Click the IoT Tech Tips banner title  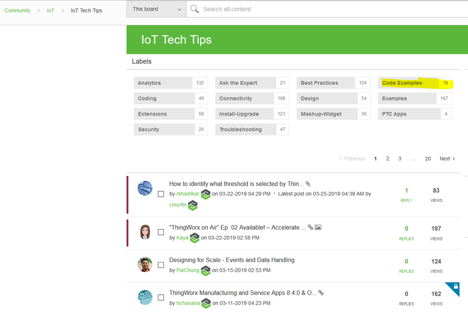pyautogui.click(x=177, y=40)
